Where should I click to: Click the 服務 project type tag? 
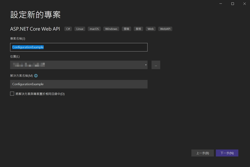click(x=138, y=29)
